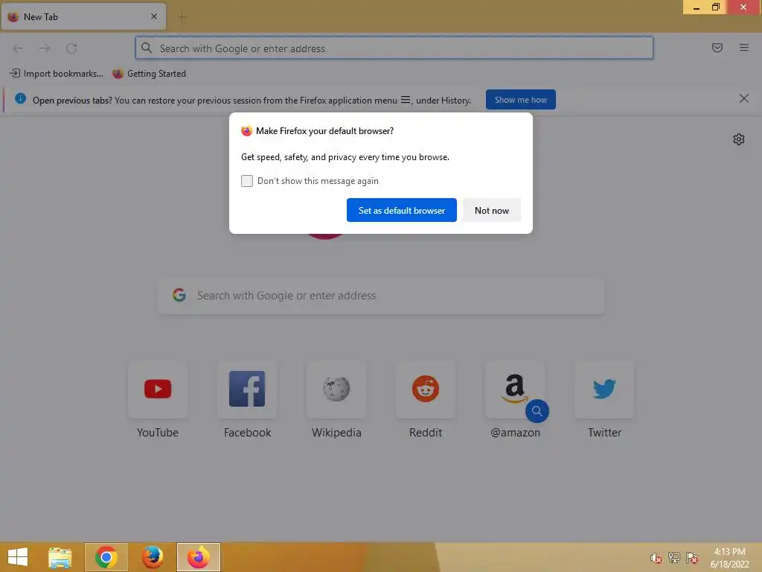
Task: Click the page Google search box
Action: click(381, 296)
